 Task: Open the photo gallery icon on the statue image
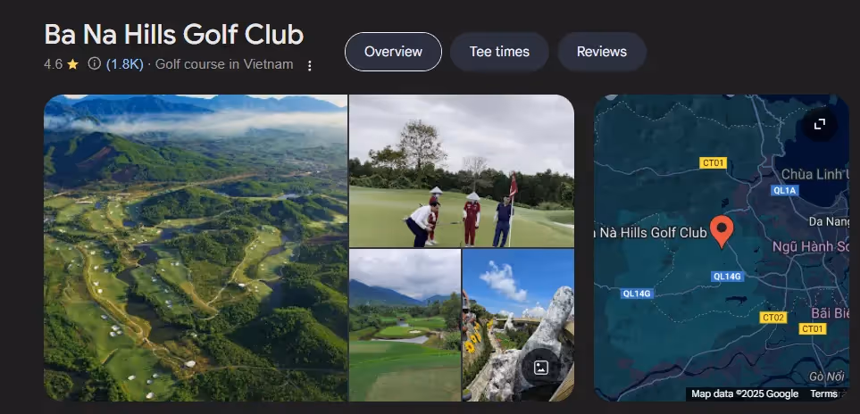click(x=540, y=367)
